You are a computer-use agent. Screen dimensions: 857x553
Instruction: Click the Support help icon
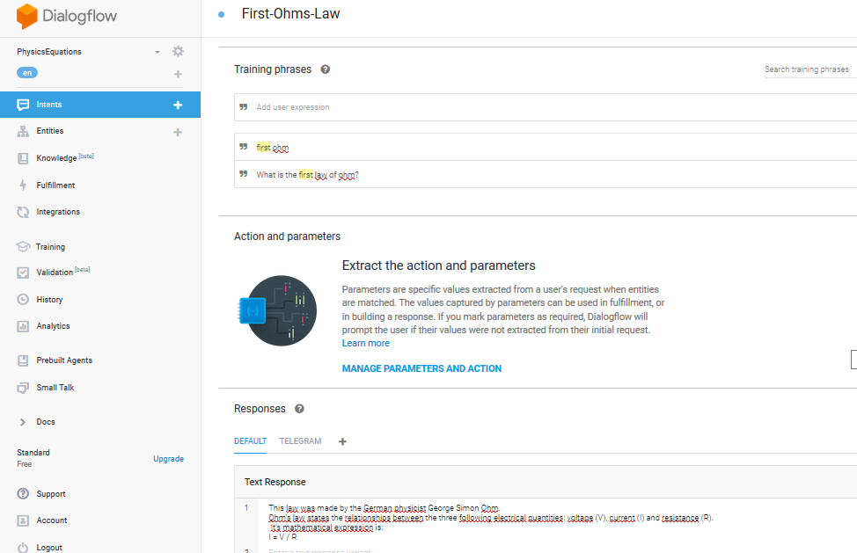(x=23, y=493)
